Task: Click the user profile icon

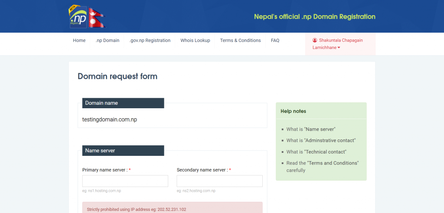Action: point(315,40)
